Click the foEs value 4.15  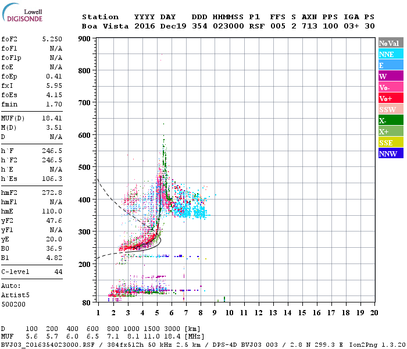tap(54, 95)
